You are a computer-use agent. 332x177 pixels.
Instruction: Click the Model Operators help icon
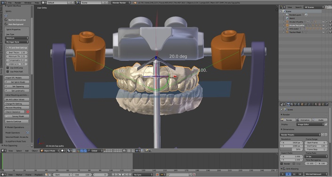coord(27,133)
